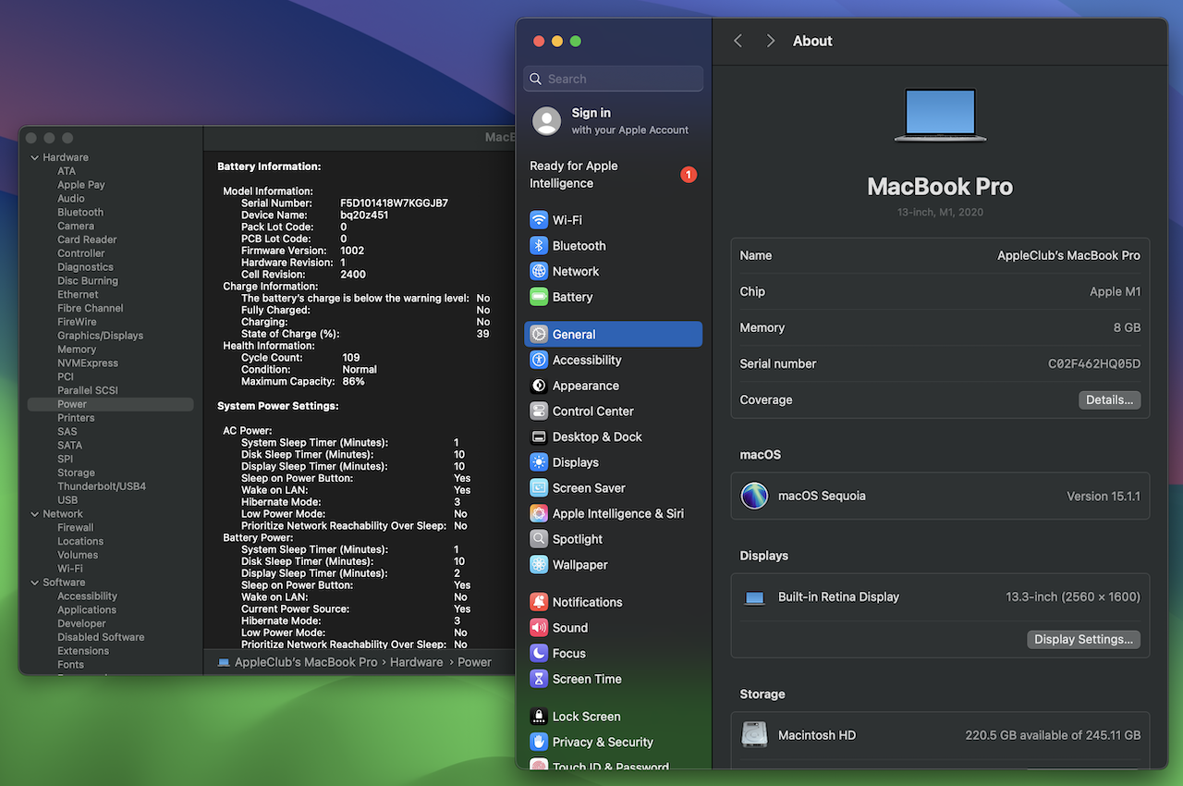Viewport: 1183px width, 786px height.
Task: Select Graphics/Displays in System Information
Action: click(100, 336)
